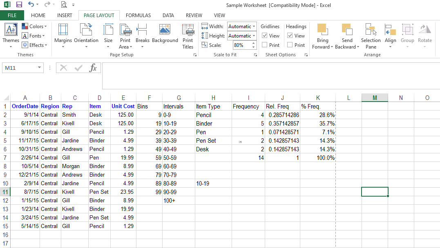Open the Name Box dropdown arrow
This screenshot has height=248, width=440.
(40, 68)
